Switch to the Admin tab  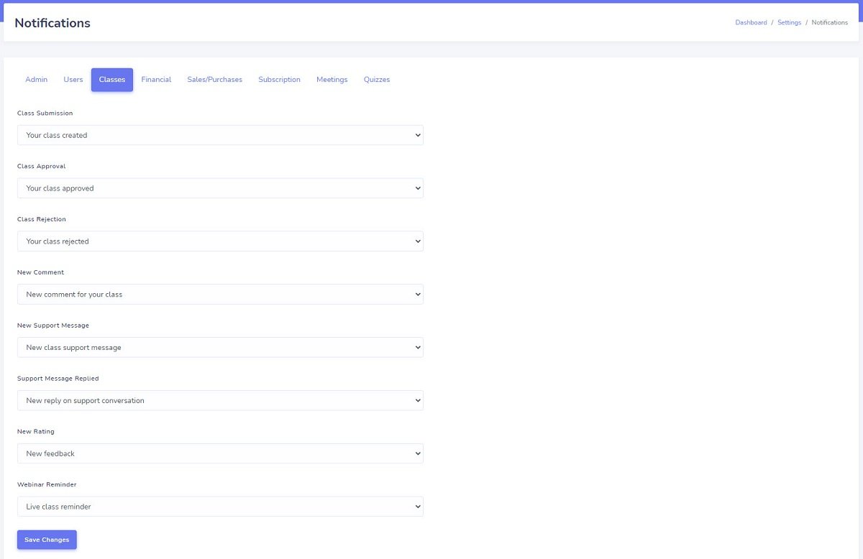click(37, 80)
